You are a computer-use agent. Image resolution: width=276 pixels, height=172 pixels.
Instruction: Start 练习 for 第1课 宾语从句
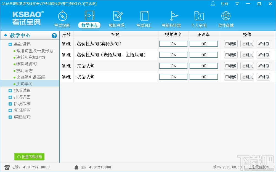pyautogui.click(x=264, y=44)
